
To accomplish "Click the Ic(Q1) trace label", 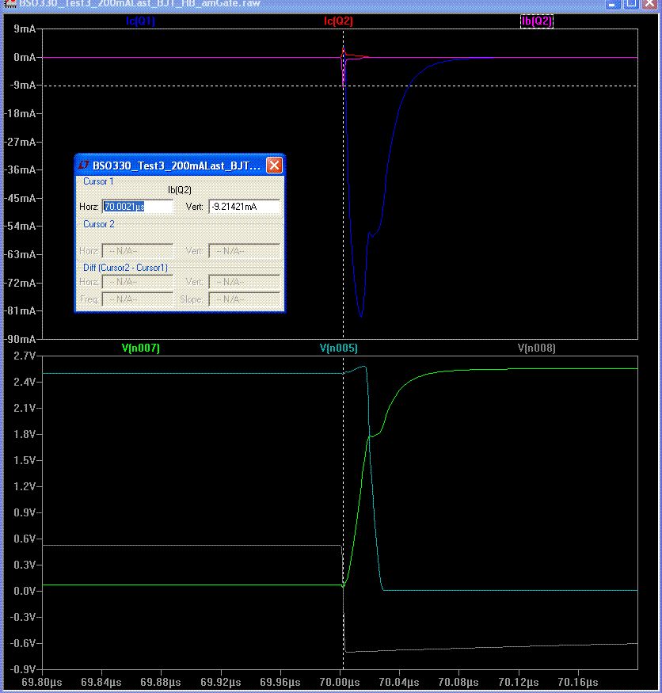I will pos(141,21).
